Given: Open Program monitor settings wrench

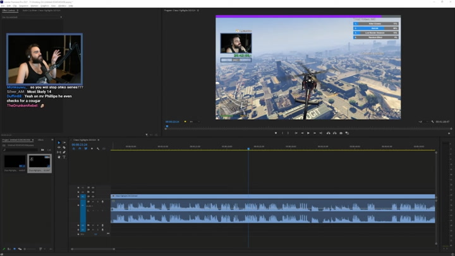Looking at the screenshot, I should tap(432, 122).
